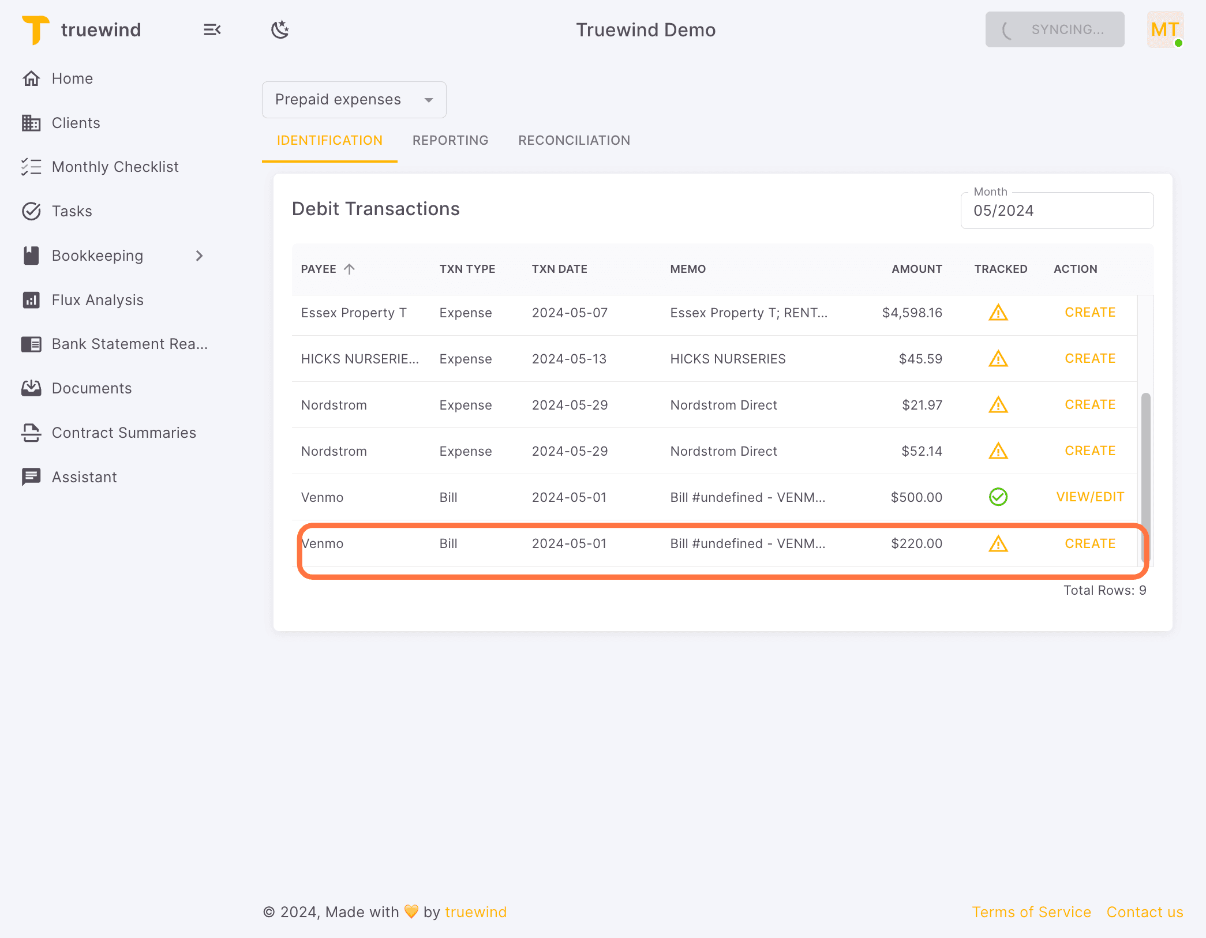Open Flux Analysis from the sidebar
This screenshot has width=1206, height=938.
coord(97,299)
